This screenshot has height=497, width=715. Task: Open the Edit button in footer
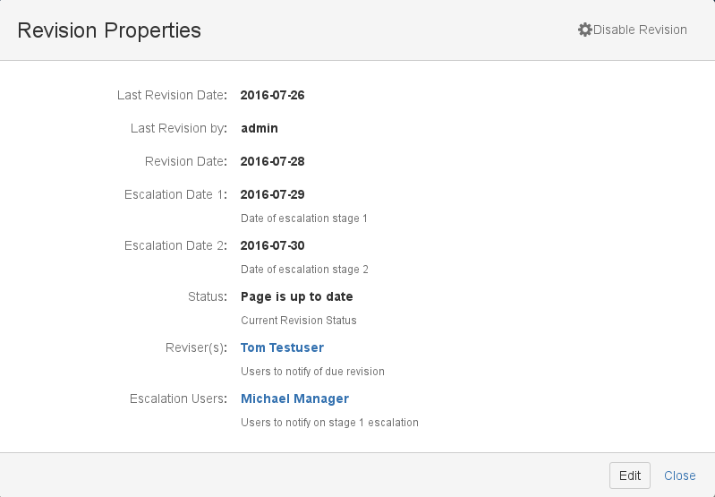point(630,476)
